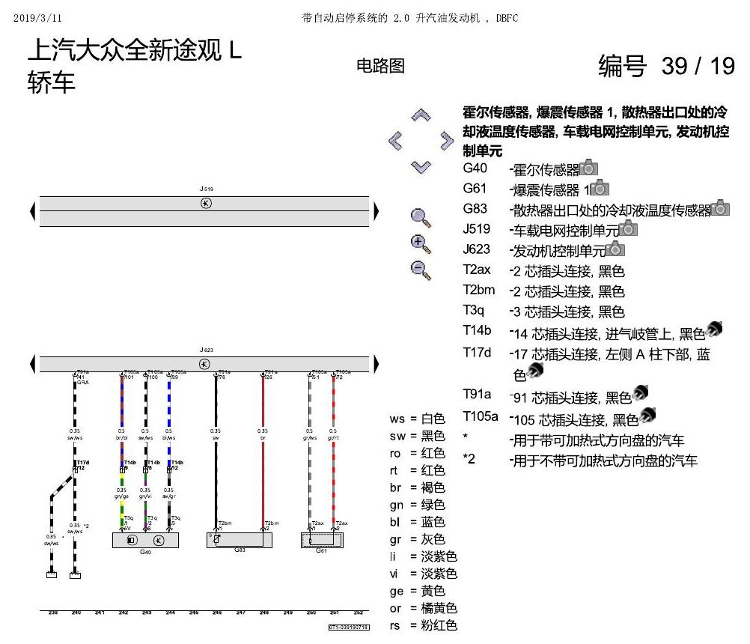Click the color legend entry ge = 黄色
This screenshot has width=750, height=644.
417,592
